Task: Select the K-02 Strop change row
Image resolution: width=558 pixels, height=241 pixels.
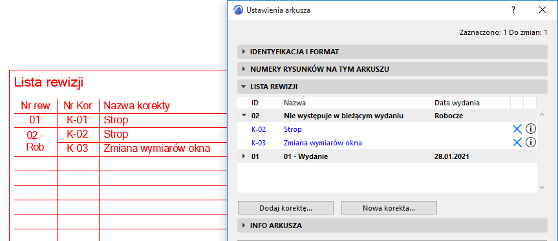Action: [387, 129]
